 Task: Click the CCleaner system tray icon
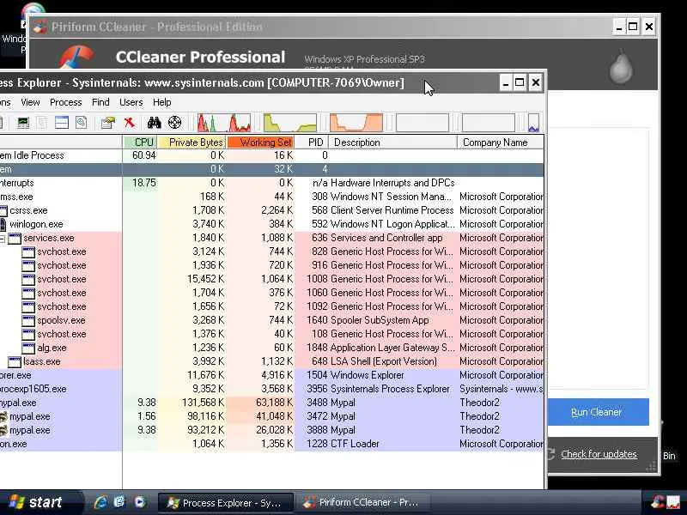tap(657, 502)
